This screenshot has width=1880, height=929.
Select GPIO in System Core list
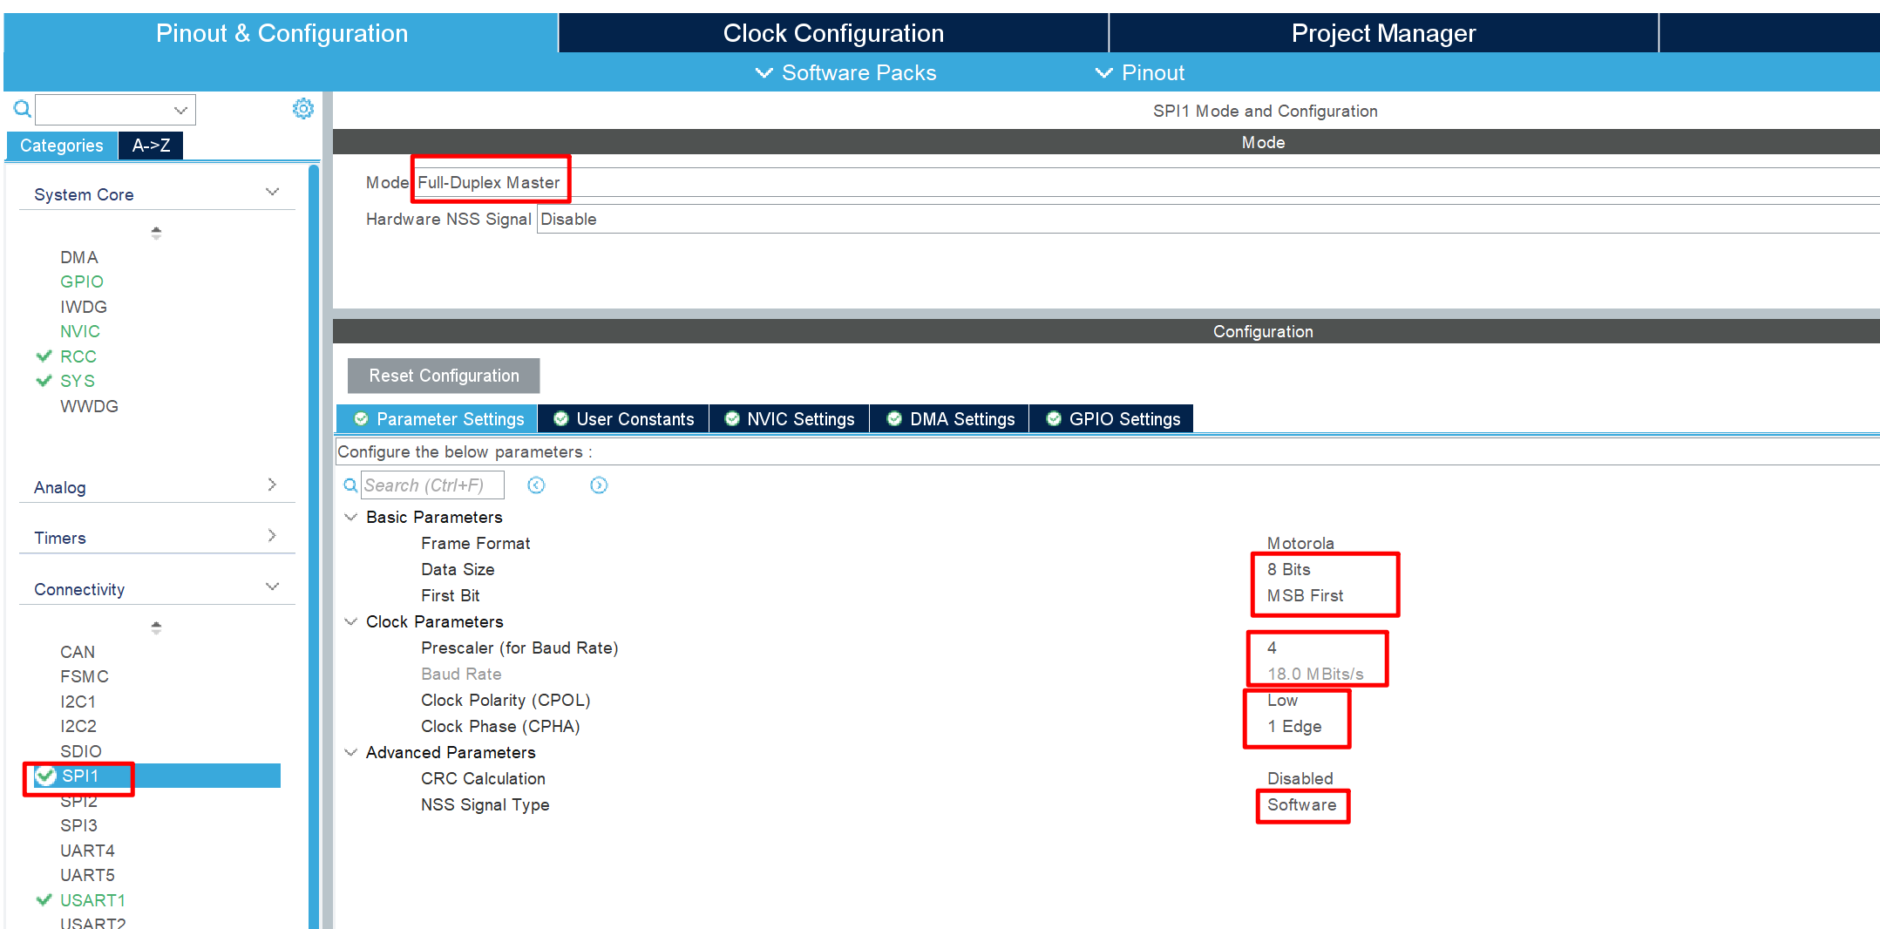(82, 281)
